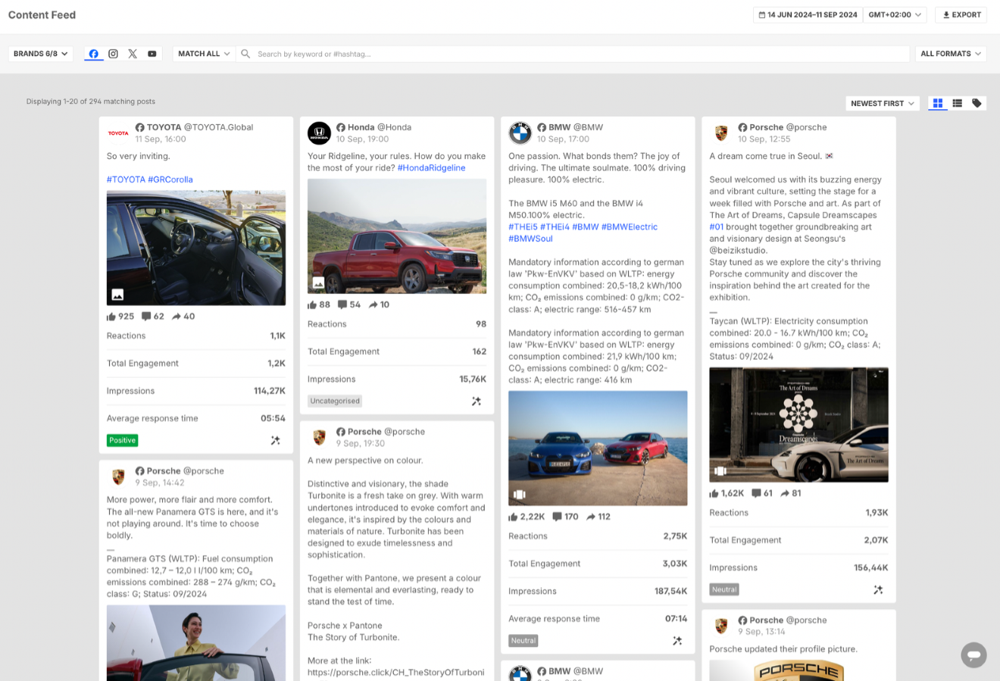Open the Newest First sort dropdown

pos(883,103)
